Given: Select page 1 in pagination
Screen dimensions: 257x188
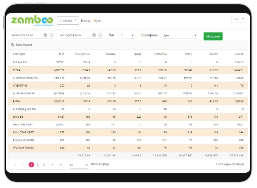Looking at the screenshot, I should (31, 165).
